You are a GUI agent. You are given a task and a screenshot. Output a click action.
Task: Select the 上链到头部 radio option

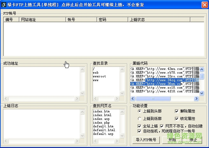tap(139, 111)
